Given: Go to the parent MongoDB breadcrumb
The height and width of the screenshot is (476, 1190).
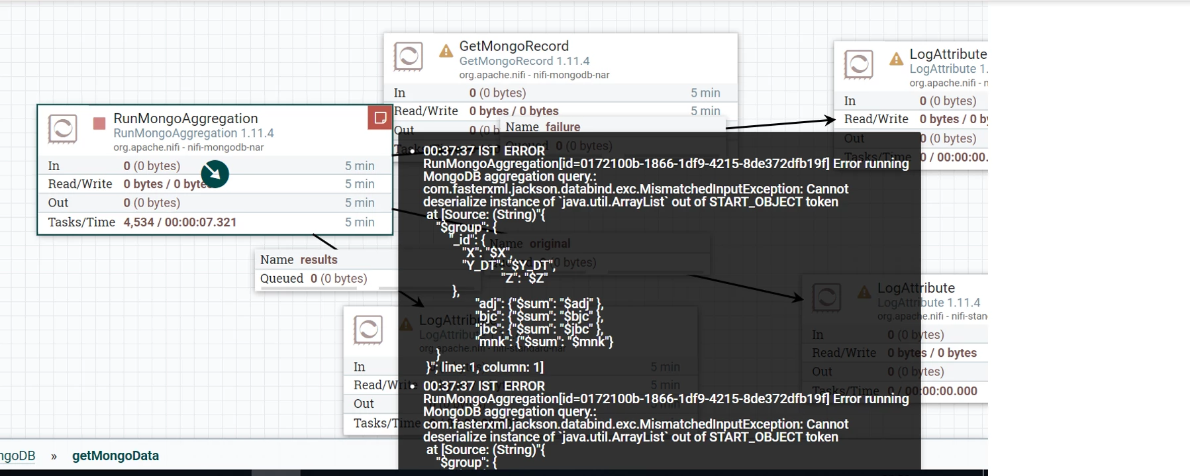Looking at the screenshot, I should pos(18,455).
